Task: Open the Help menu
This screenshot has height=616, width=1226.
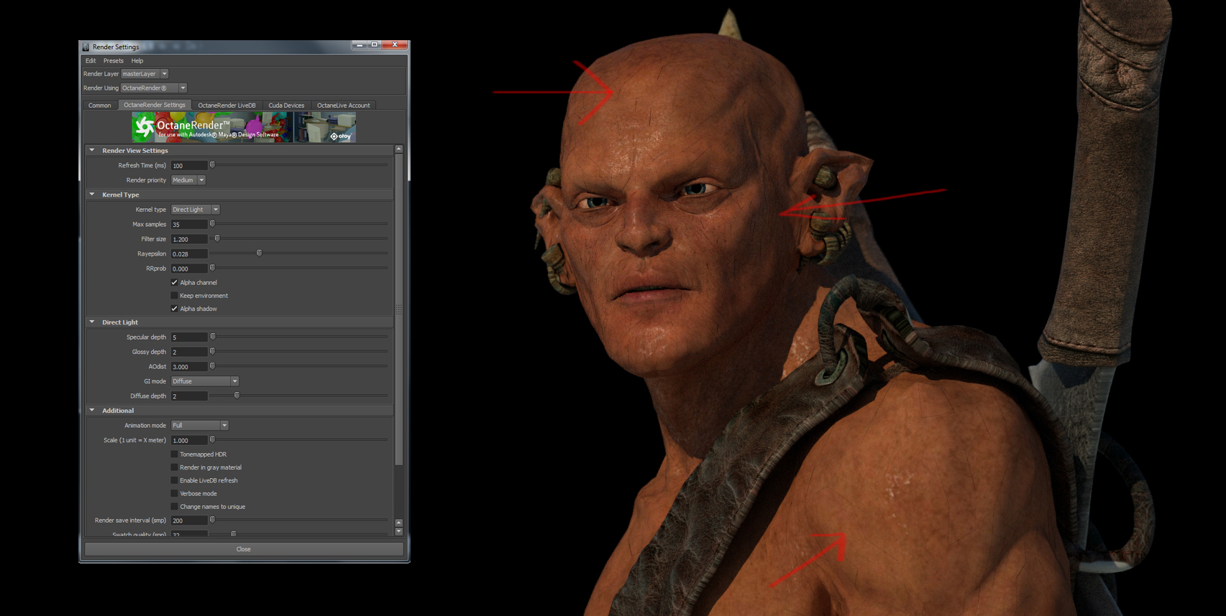Action: pyautogui.click(x=137, y=61)
